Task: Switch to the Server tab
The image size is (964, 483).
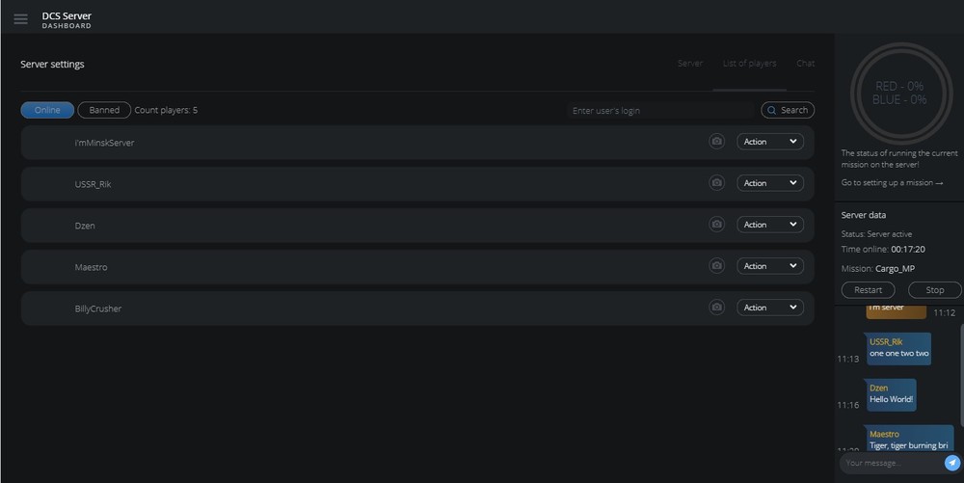Action: pos(690,64)
